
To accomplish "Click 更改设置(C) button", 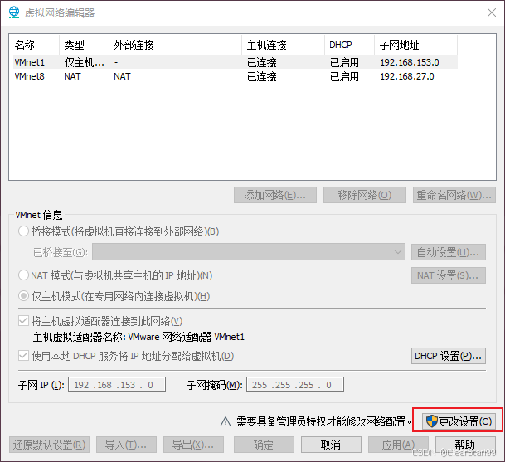I will (459, 421).
